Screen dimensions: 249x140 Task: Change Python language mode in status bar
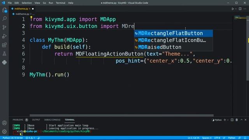pos(232,138)
